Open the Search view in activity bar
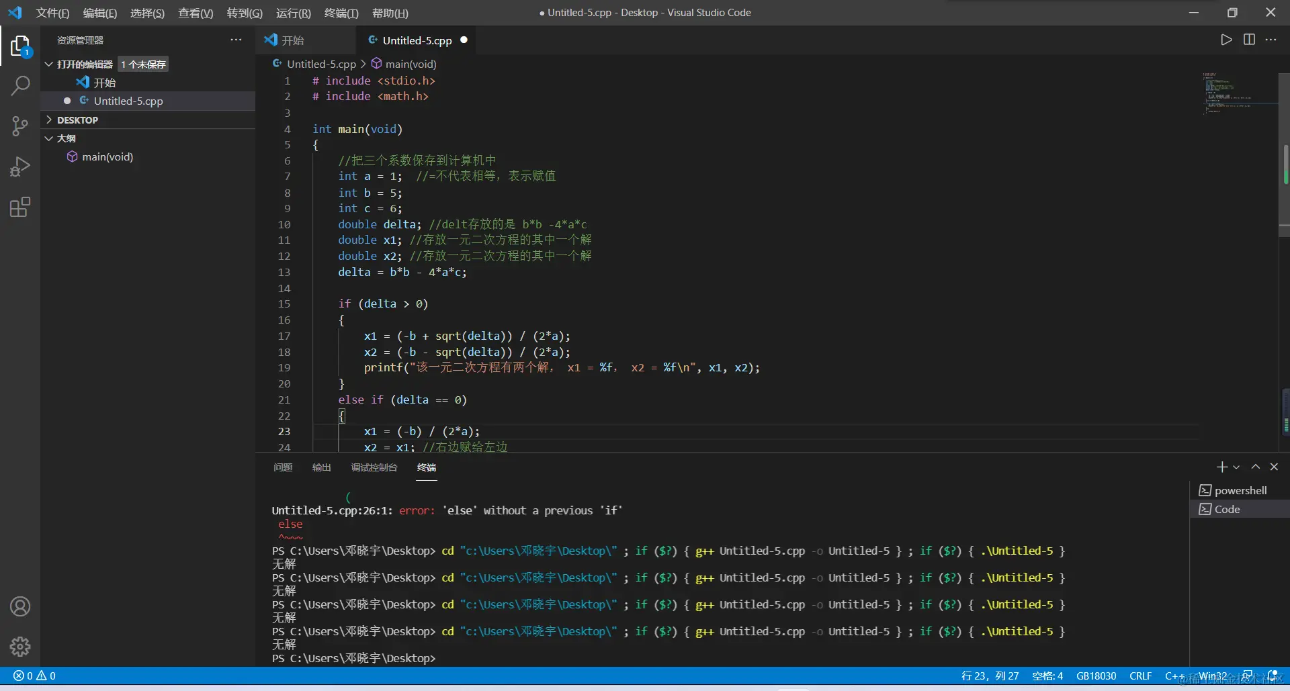1290x691 pixels. click(x=20, y=86)
